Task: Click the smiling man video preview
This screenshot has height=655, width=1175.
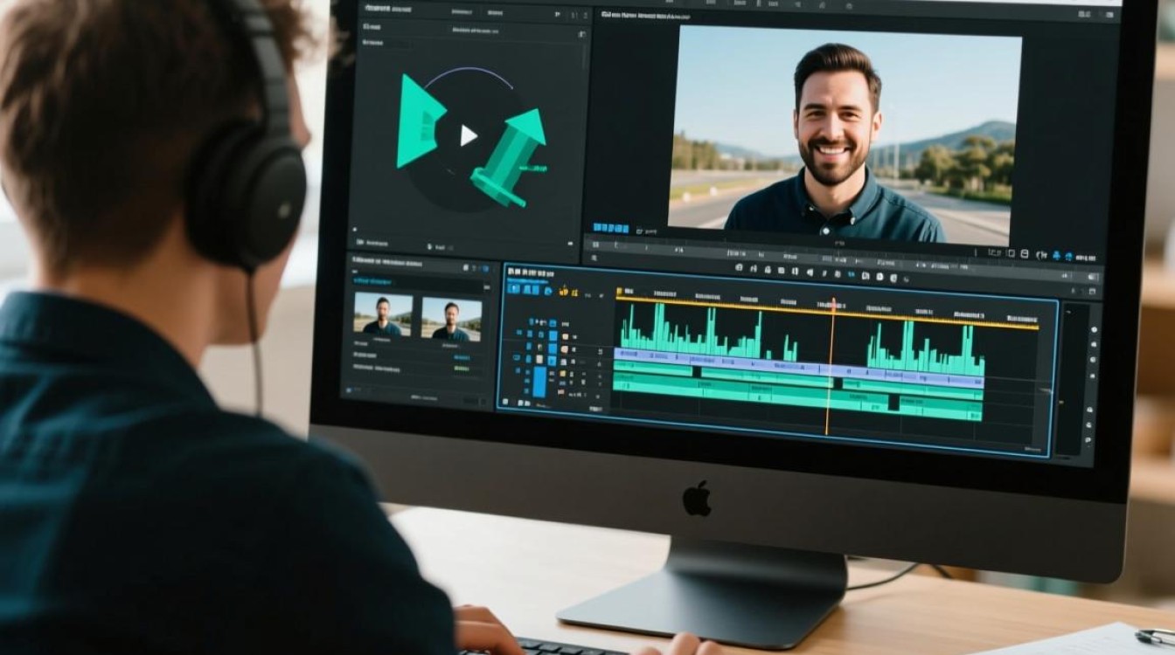Action: (x=845, y=134)
